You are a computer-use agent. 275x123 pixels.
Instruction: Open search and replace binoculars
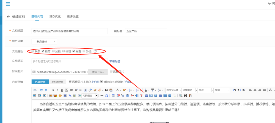pos(186,96)
